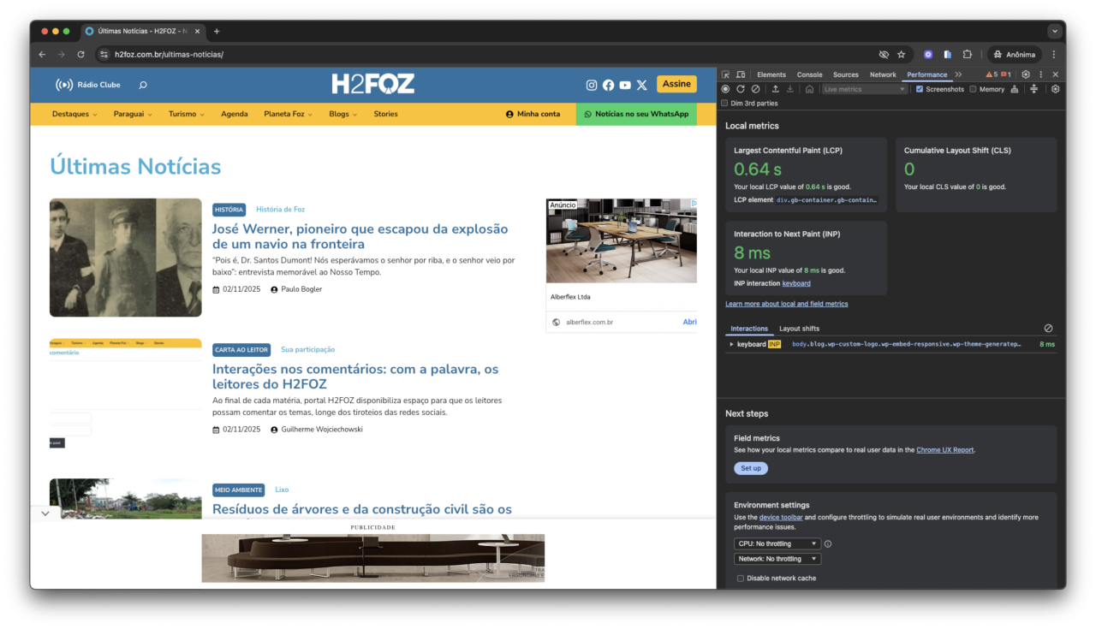Enable Dim 3rd parties checkbox
This screenshot has height=629, width=1096.
(x=725, y=104)
